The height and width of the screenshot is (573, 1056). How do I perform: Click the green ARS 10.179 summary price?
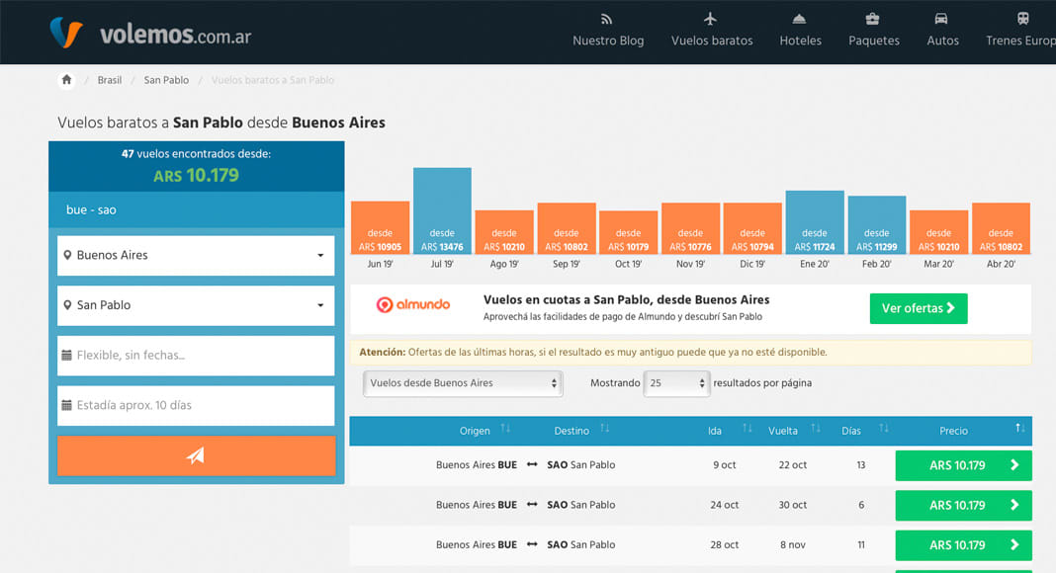pos(196,176)
